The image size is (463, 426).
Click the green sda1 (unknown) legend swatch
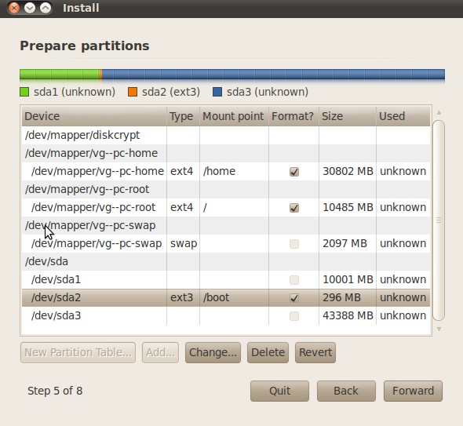pyautogui.click(x=24, y=92)
